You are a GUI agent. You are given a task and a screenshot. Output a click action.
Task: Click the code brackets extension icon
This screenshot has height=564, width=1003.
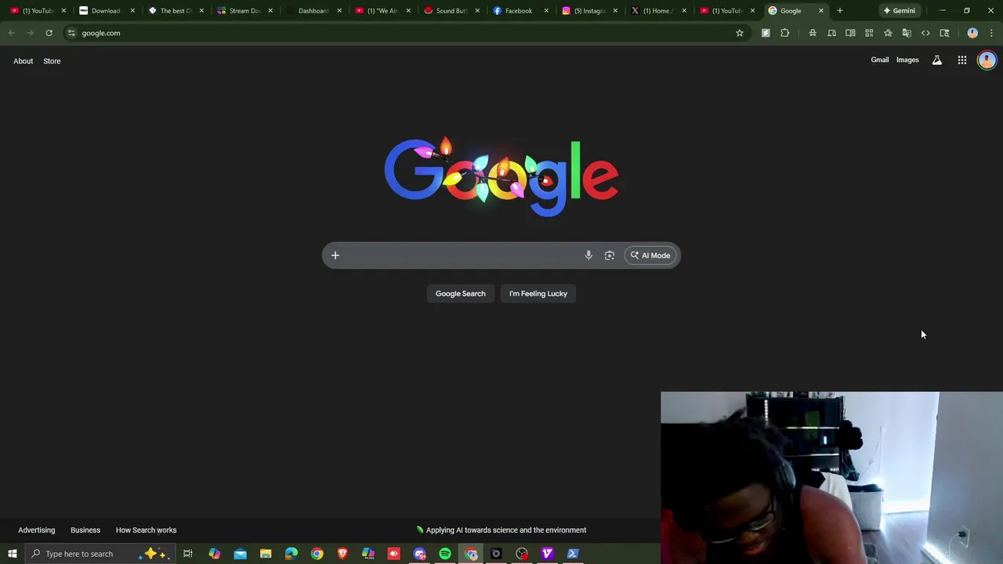click(925, 33)
